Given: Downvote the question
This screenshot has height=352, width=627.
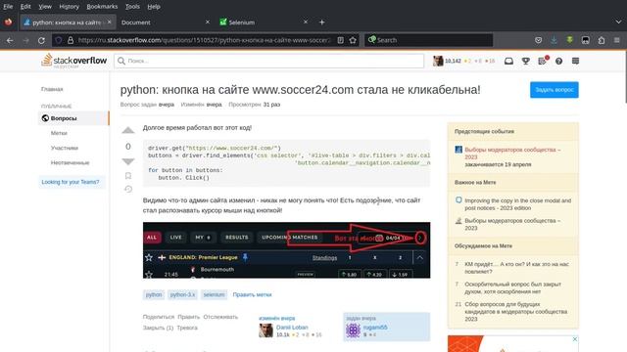Looking at the screenshot, I should click(128, 161).
